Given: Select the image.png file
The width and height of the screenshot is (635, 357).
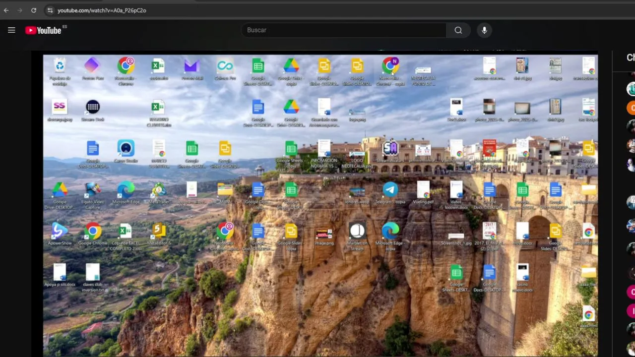Looking at the screenshot, I should 324,237.
